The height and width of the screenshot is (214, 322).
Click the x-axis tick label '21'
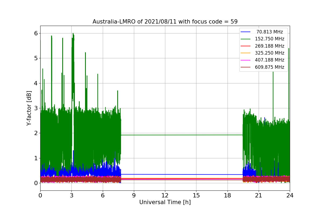(x=259, y=196)
